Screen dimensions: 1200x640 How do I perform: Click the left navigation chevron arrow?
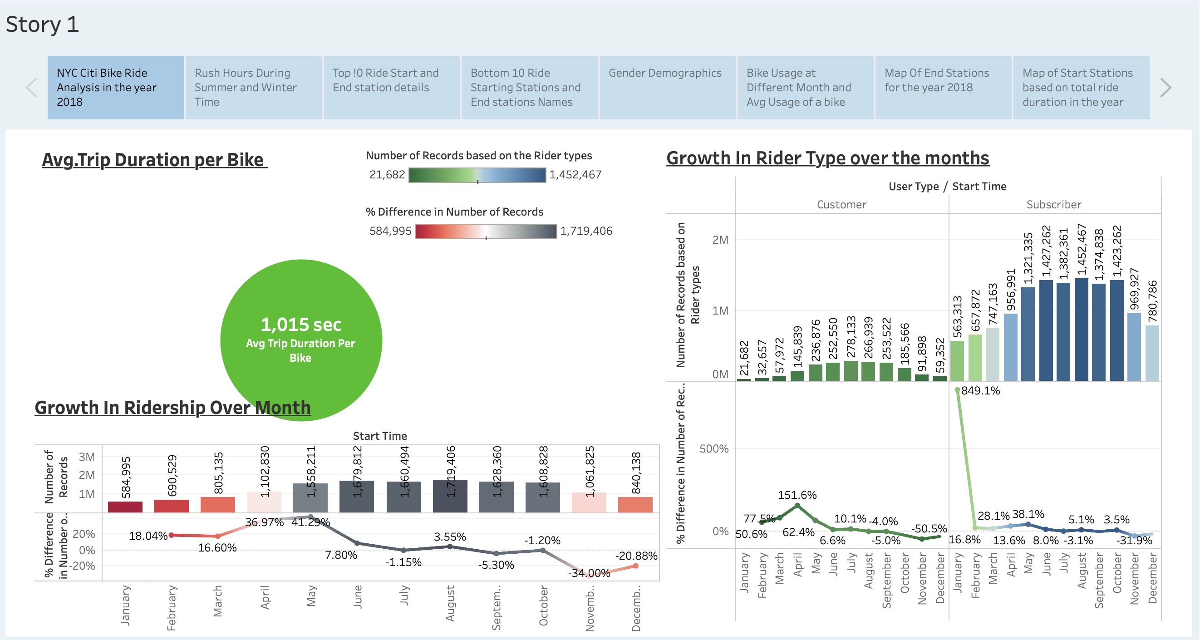coord(32,87)
